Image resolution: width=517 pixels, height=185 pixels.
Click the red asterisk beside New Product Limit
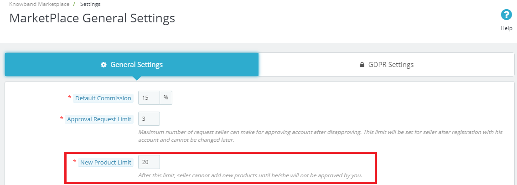[75, 162]
